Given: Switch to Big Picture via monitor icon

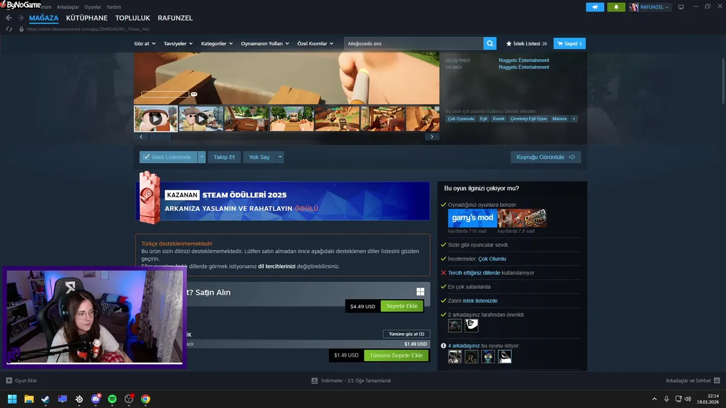Looking at the screenshot, I should click(681, 7).
